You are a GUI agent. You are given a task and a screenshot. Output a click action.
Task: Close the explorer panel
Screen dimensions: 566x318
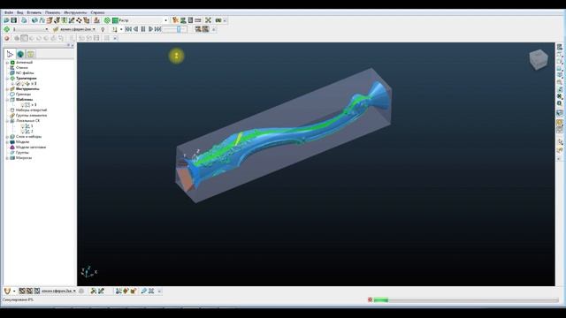click(x=73, y=45)
